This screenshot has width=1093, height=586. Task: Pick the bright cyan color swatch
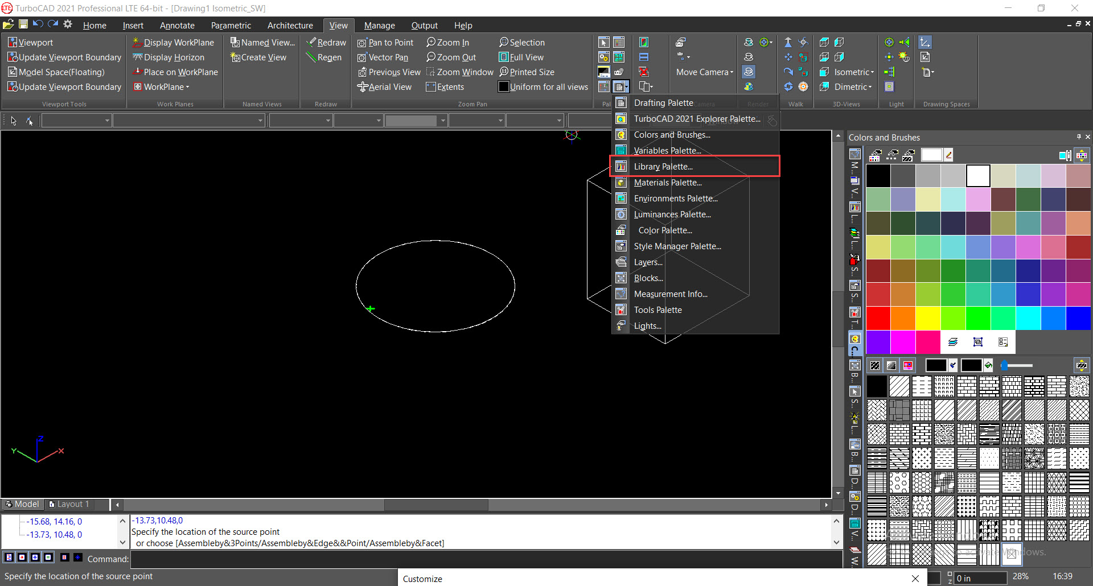(x=1028, y=318)
